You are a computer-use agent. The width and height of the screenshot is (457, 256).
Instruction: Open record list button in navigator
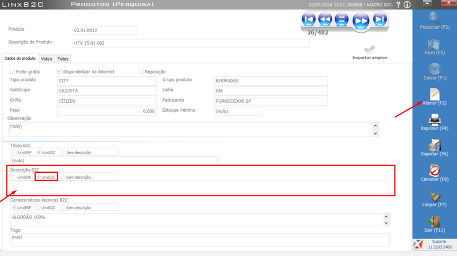(342, 20)
